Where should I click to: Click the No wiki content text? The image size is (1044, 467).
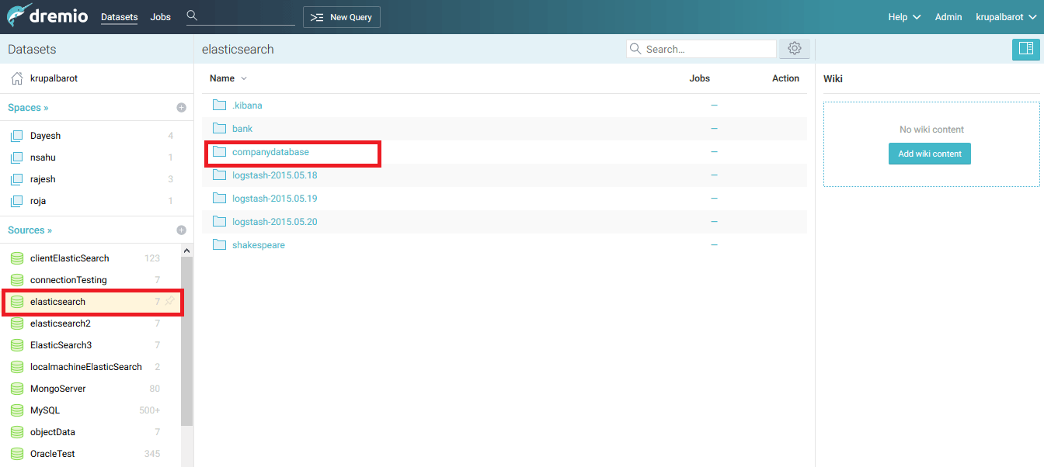coord(931,130)
